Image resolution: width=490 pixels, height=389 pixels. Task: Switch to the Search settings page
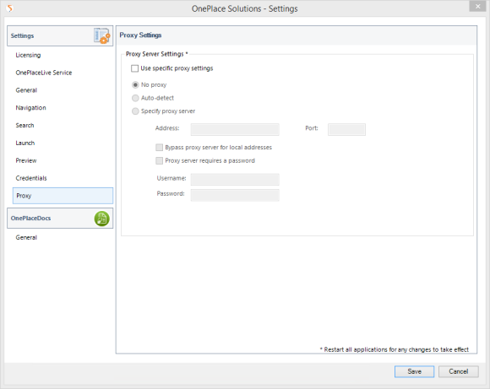pyautogui.click(x=25, y=126)
